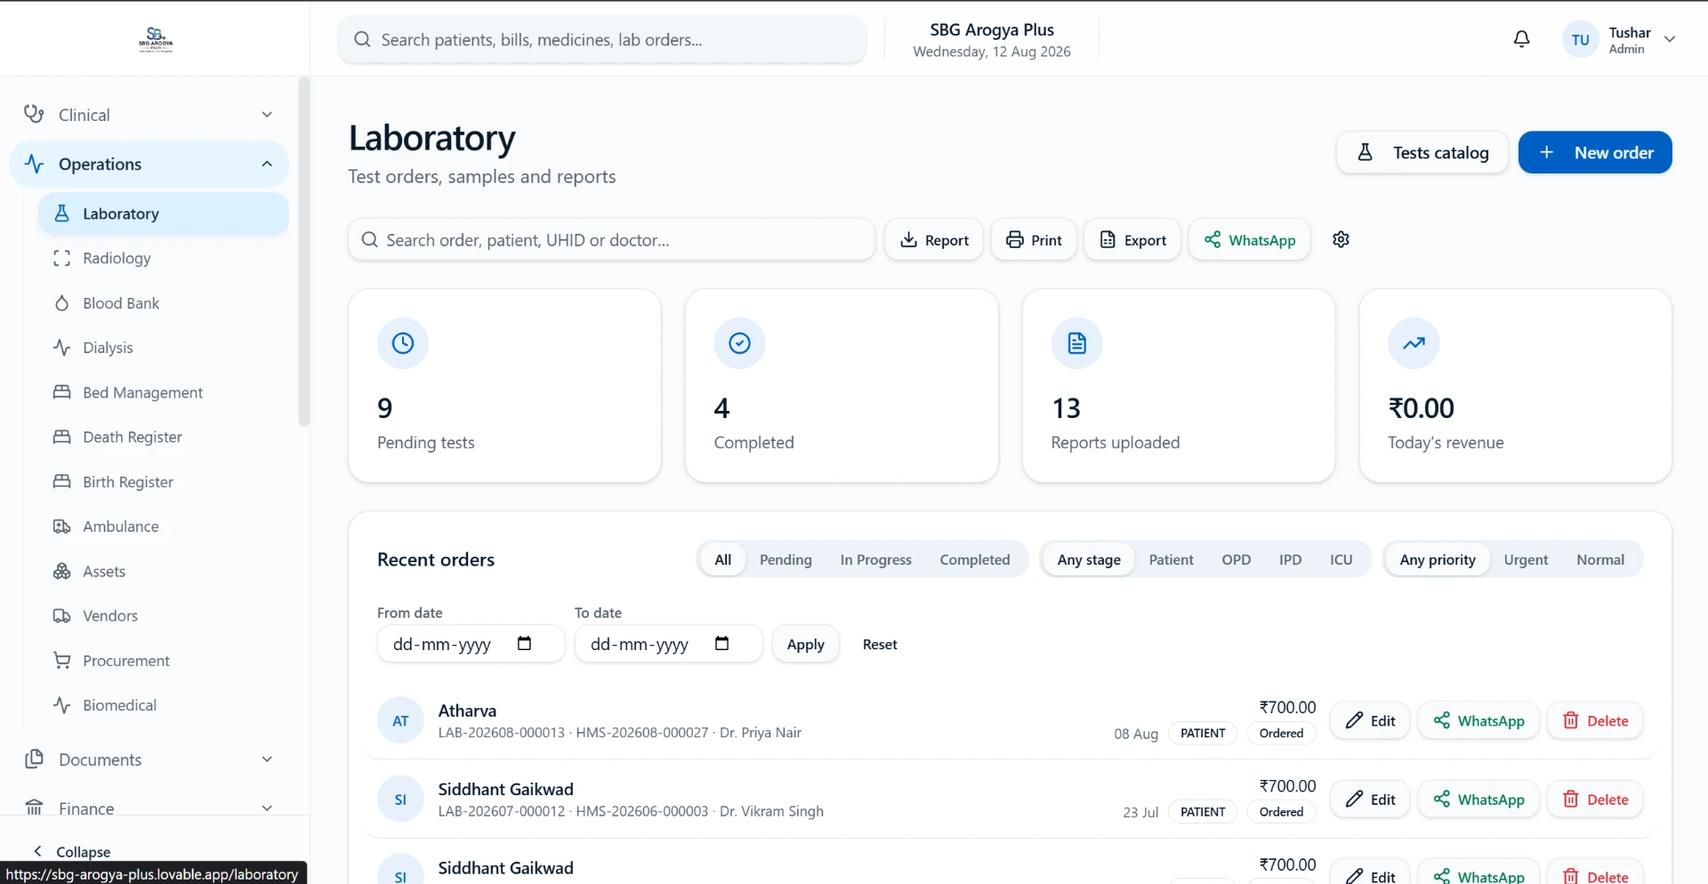Click Export in the toolbar
The image size is (1708, 884).
pos(1132,239)
